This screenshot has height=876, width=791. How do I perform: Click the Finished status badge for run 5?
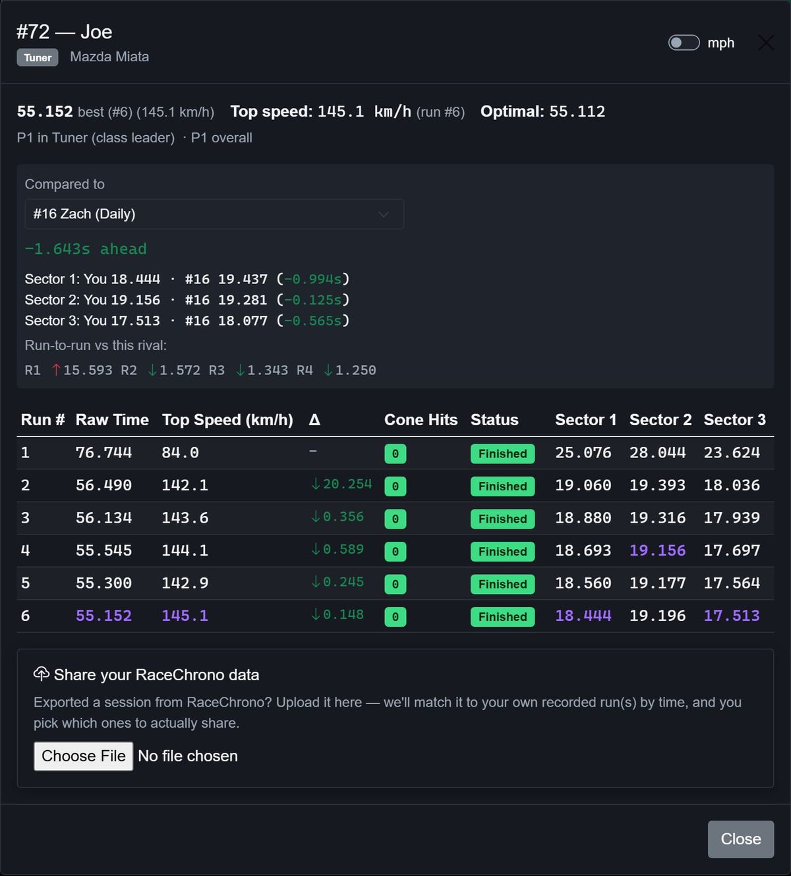(x=502, y=584)
